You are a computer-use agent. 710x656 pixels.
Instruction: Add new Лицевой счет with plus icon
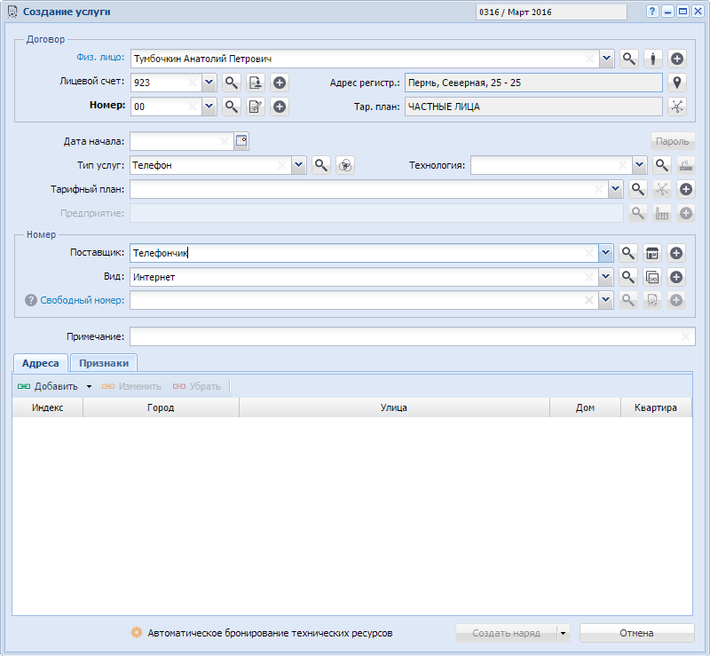coord(280,83)
